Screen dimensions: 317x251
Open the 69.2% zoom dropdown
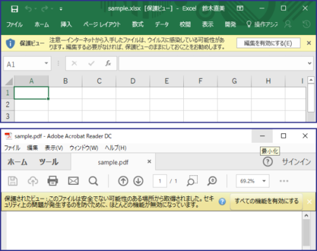click(252, 181)
